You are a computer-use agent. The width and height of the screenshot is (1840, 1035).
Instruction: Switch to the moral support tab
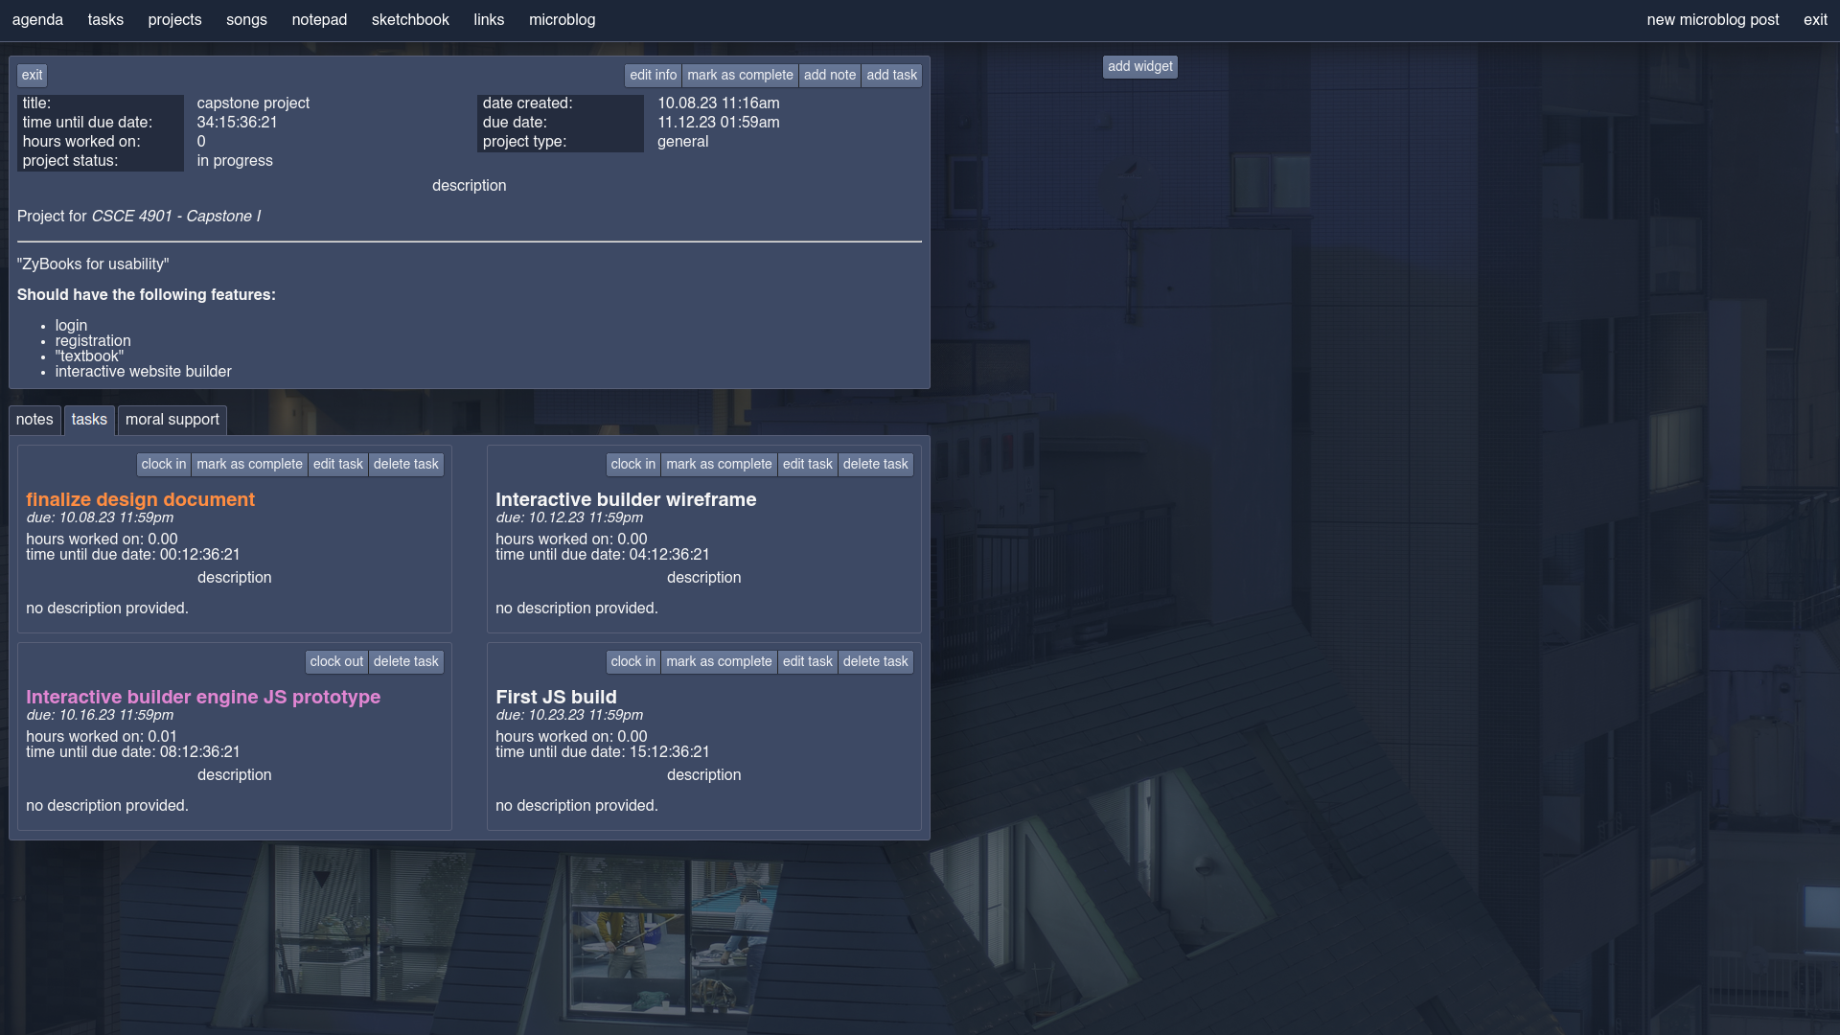tap(172, 420)
